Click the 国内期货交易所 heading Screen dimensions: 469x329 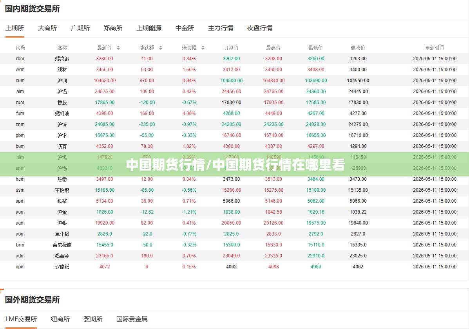32,9
